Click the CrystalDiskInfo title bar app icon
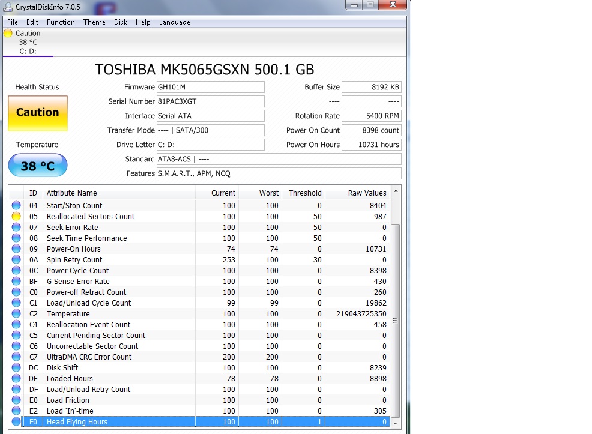The height and width of the screenshot is (434, 592). (x=8, y=7)
